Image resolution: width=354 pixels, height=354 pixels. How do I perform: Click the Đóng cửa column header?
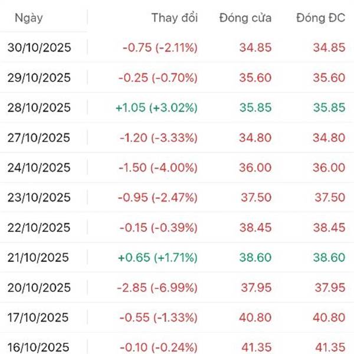pos(245,18)
